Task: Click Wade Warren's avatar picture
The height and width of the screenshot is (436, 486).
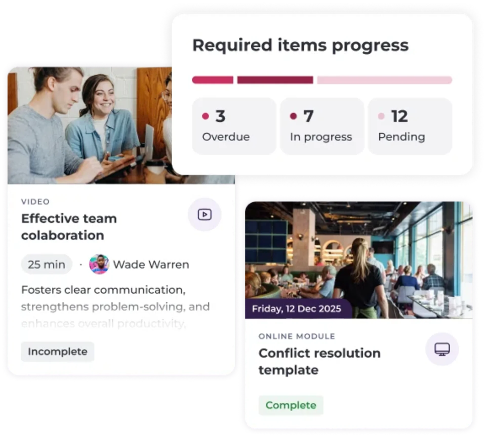Action: pos(99,265)
